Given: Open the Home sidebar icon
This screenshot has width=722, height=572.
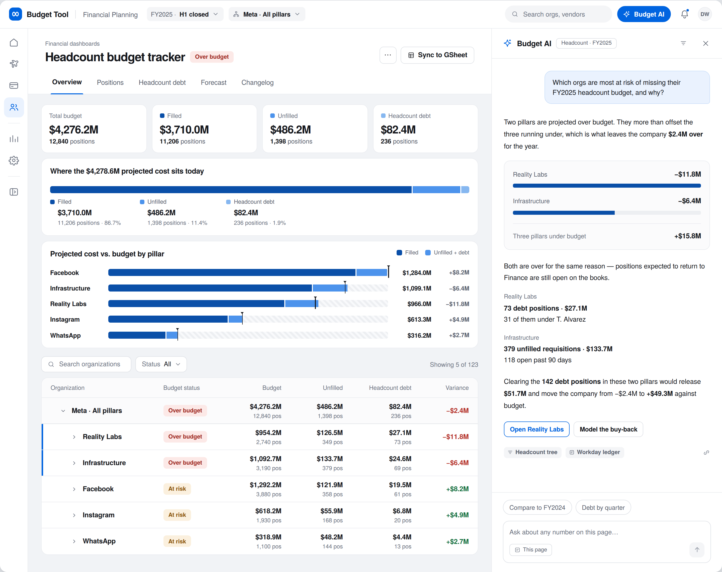Looking at the screenshot, I should click(x=14, y=43).
